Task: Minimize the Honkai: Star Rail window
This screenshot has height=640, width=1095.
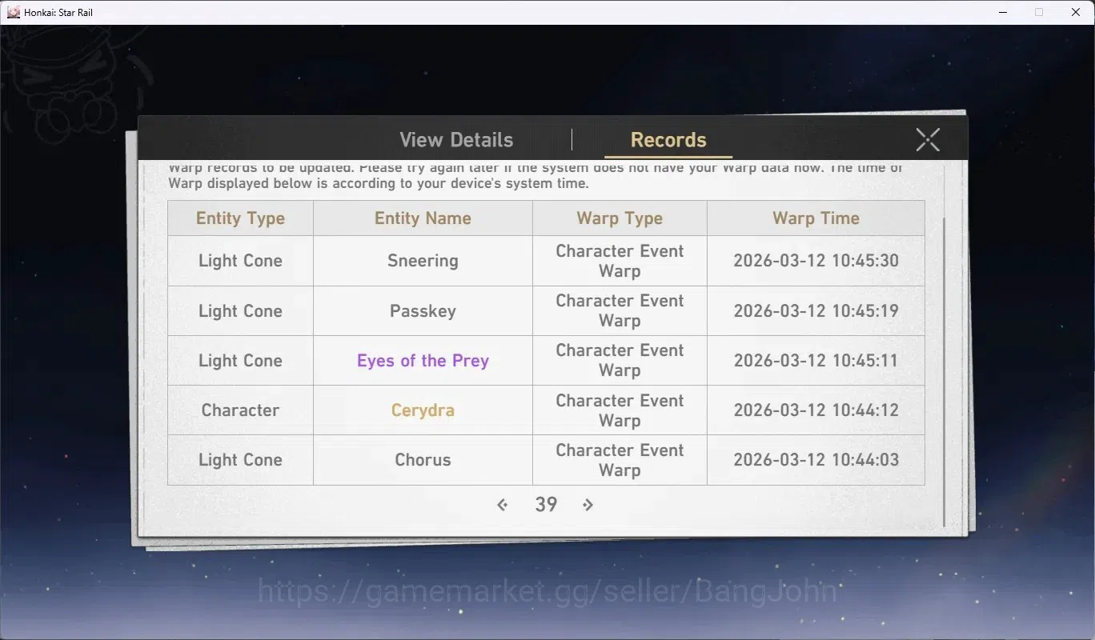Action: point(1003,12)
